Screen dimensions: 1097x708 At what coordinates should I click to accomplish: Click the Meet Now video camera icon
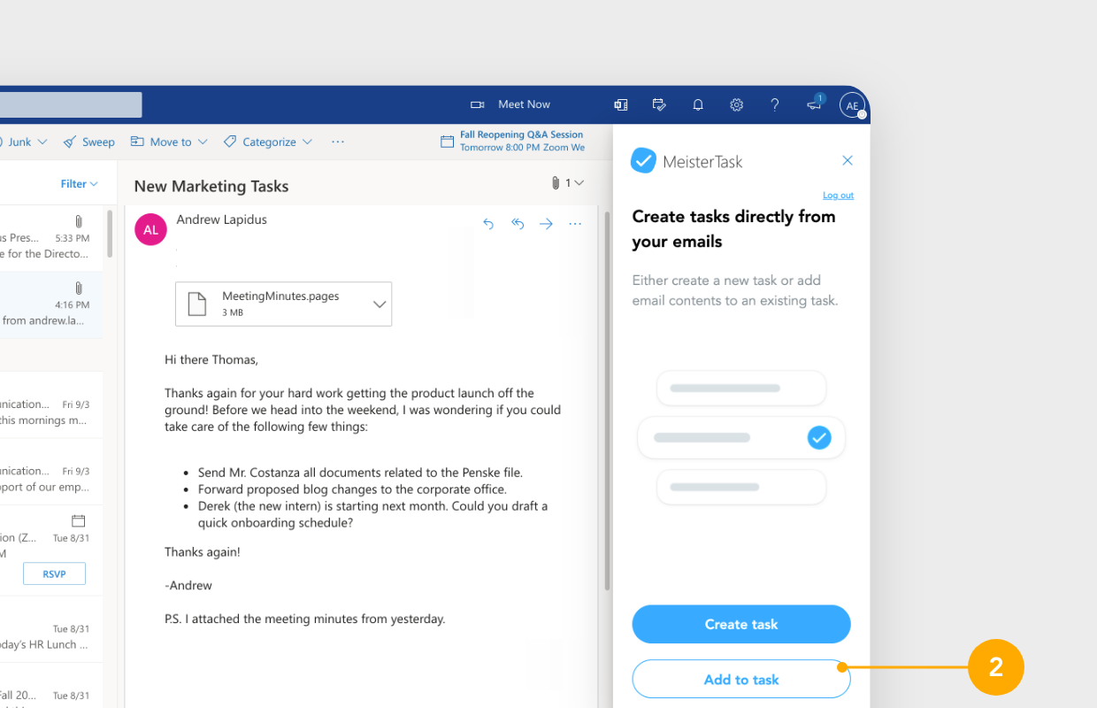(478, 104)
